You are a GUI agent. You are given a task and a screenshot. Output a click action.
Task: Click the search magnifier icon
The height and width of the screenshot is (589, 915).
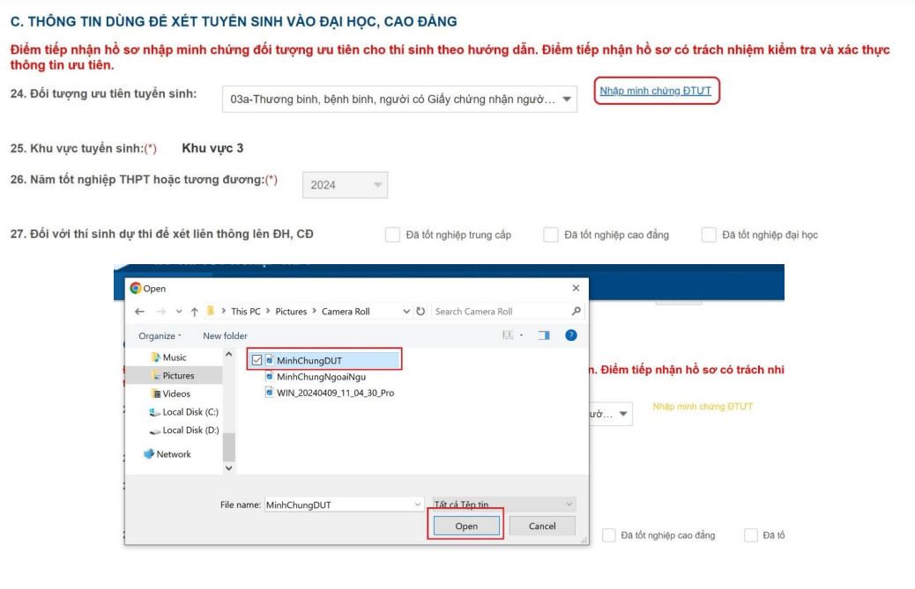click(576, 312)
